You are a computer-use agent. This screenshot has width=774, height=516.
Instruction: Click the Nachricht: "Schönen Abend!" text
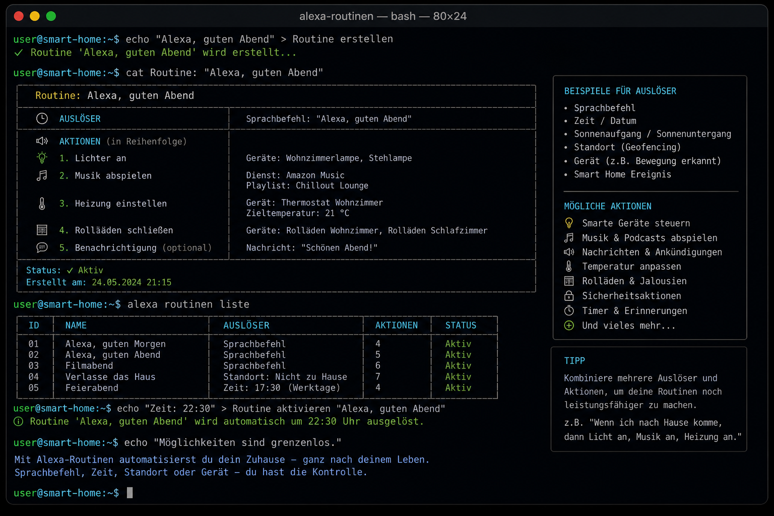pyautogui.click(x=312, y=248)
